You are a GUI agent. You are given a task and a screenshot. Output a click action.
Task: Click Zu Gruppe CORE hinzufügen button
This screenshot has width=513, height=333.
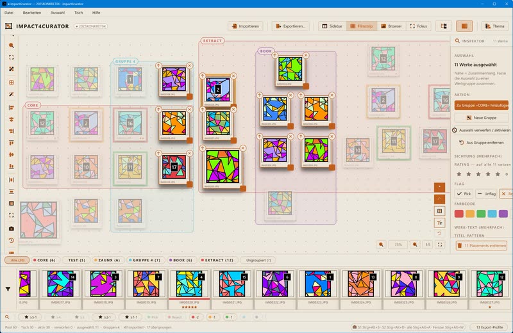(x=482, y=105)
